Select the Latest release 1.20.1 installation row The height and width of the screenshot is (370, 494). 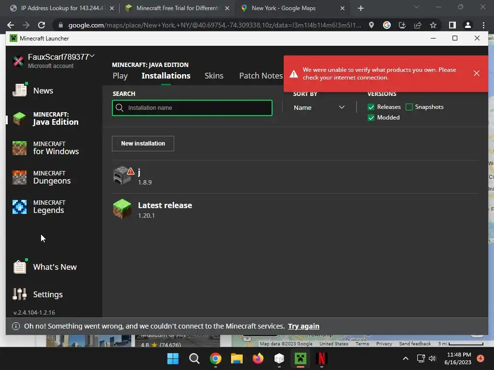click(x=295, y=210)
